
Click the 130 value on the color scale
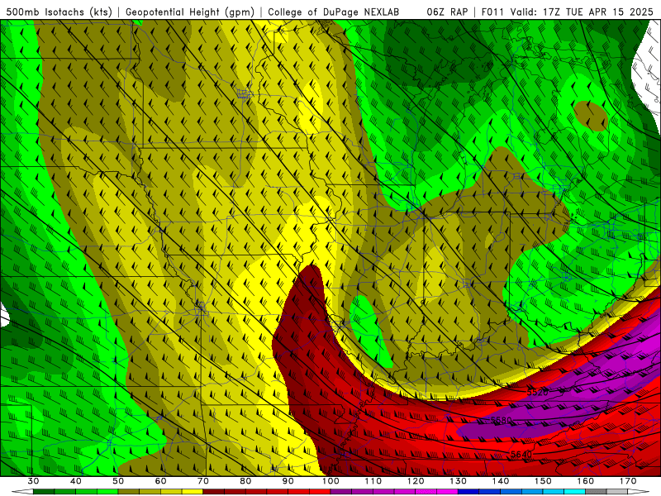pos(459,481)
